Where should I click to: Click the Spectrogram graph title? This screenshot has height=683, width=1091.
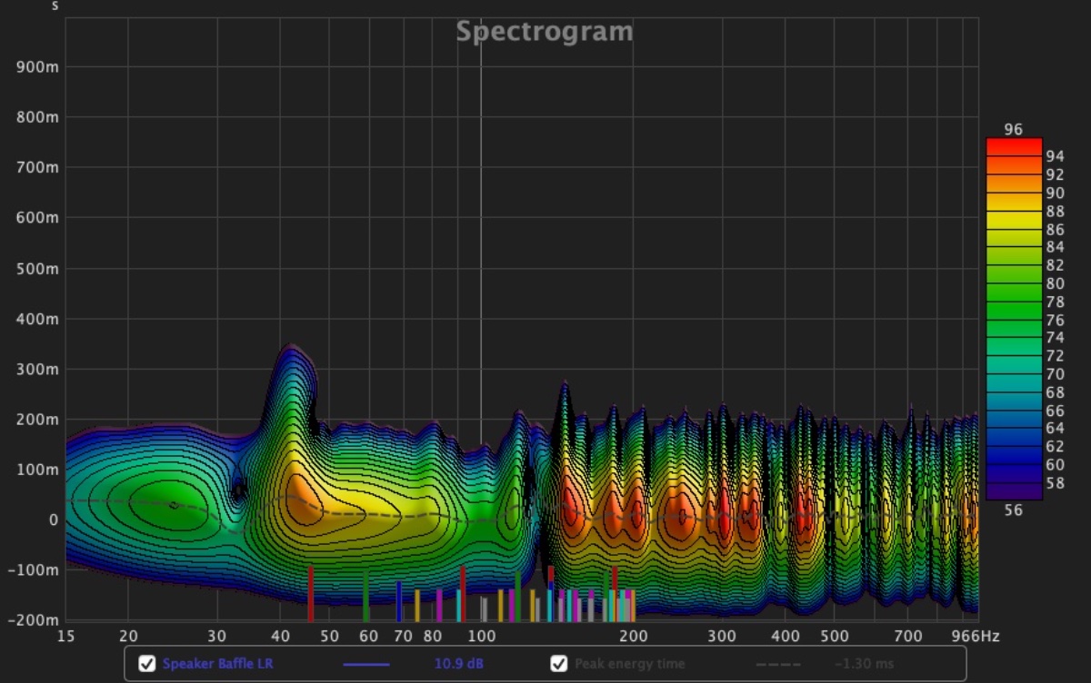click(x=544, y=32)
